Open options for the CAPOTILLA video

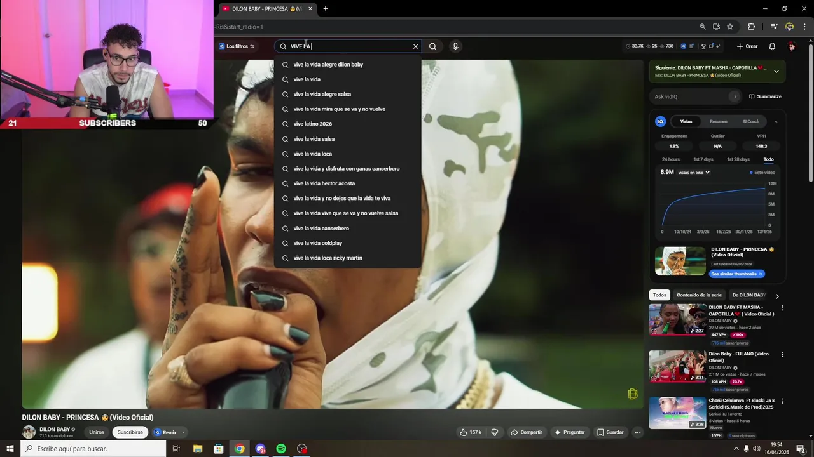tap(783, 308)
